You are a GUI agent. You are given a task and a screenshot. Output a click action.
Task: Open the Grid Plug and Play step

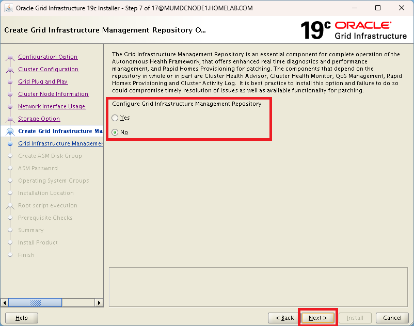pos(43,82)
